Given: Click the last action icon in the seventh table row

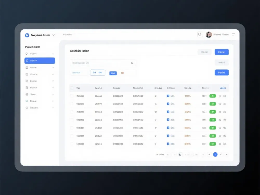Looking at the screenshot, I should click(225, 144).
